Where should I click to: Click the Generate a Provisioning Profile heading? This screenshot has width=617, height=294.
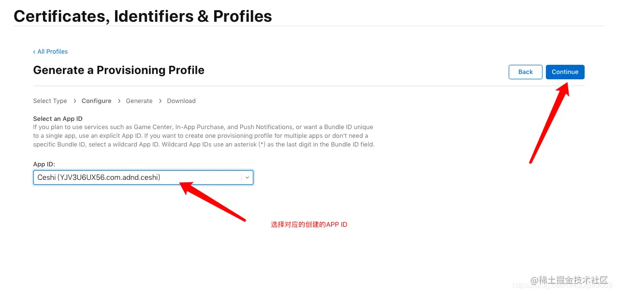[x=118, y=70]
